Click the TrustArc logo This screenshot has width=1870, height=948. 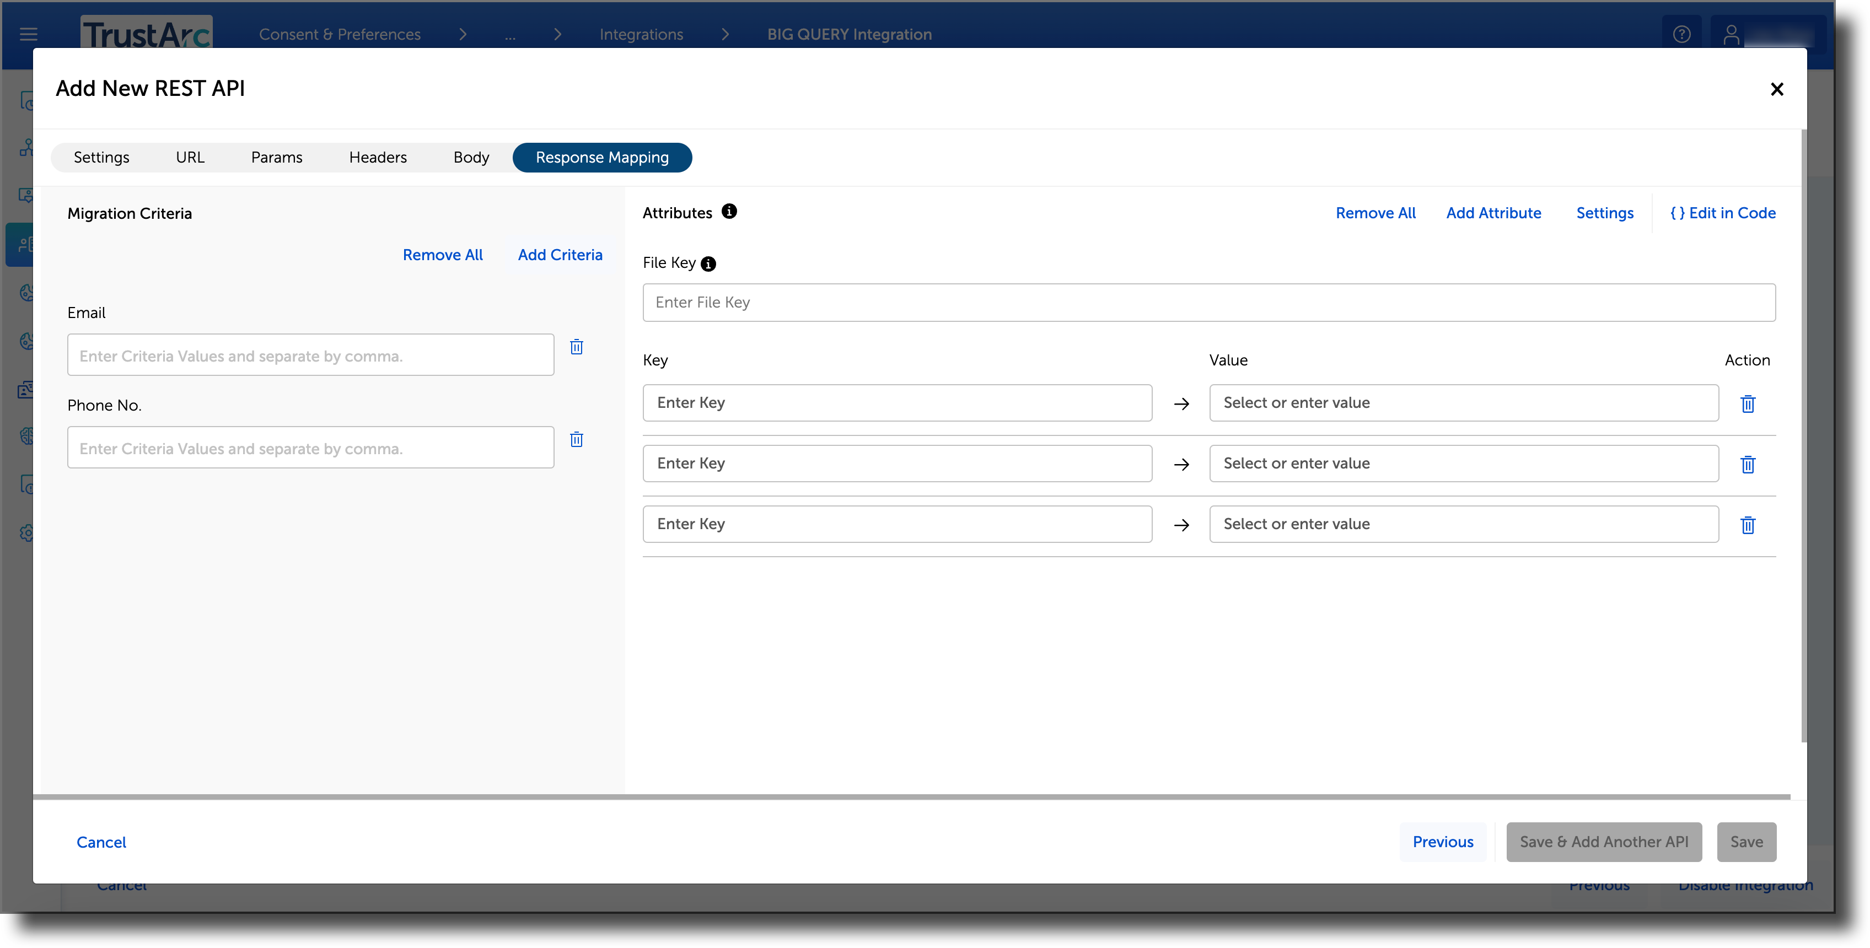tap(146, 33)
